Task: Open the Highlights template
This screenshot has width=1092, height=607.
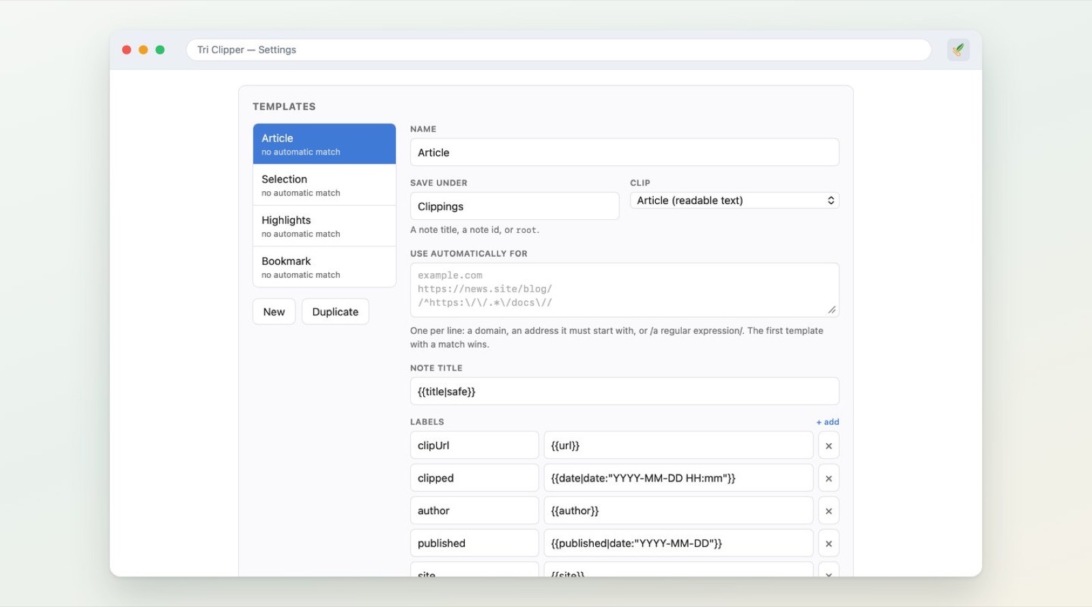Action: (324, 226)
